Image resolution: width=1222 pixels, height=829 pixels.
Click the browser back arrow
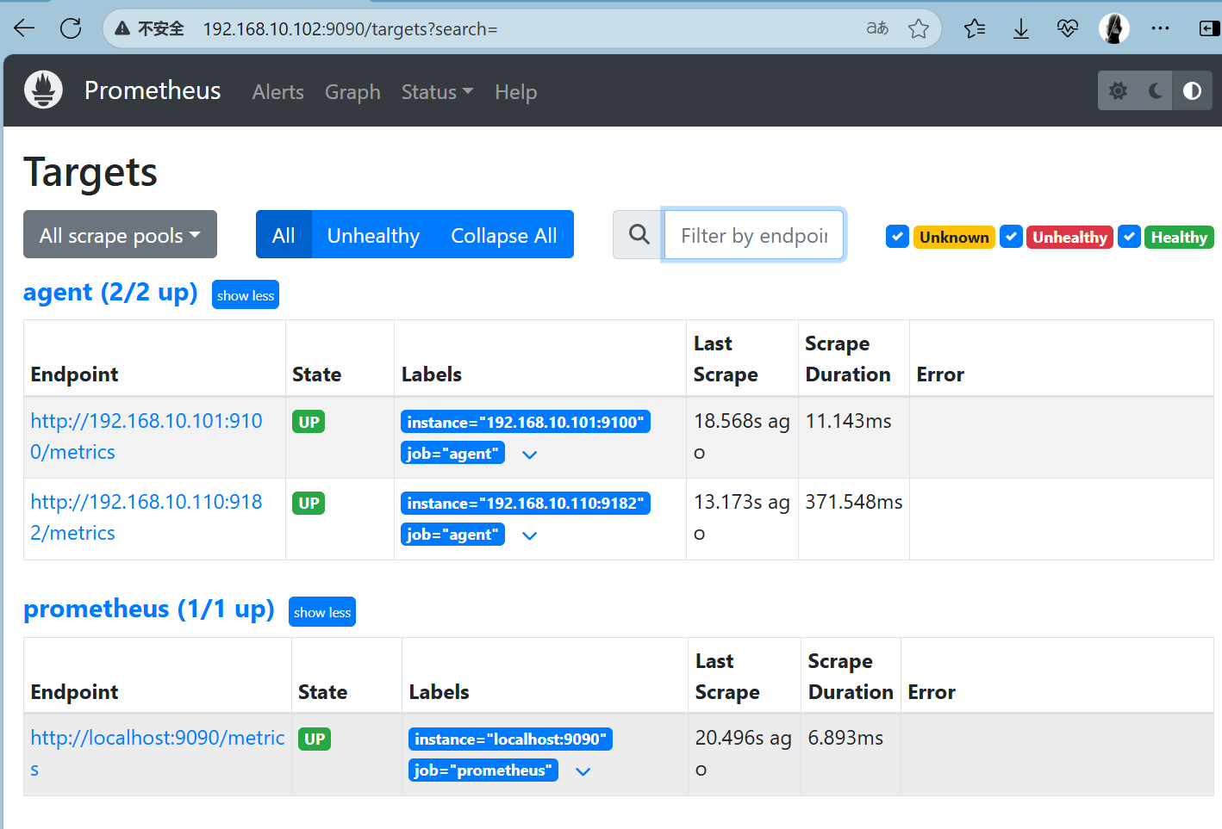coord(24,28)
